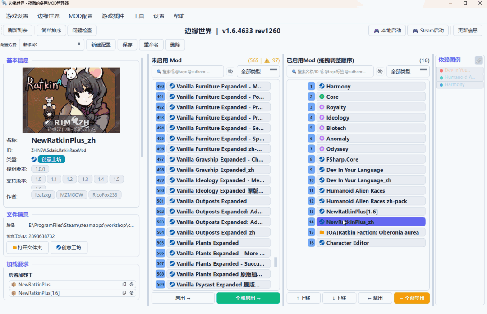Toggle the eye-slash filter in 已启用Mod panel

pyautogui.click(x=380, y=71)
